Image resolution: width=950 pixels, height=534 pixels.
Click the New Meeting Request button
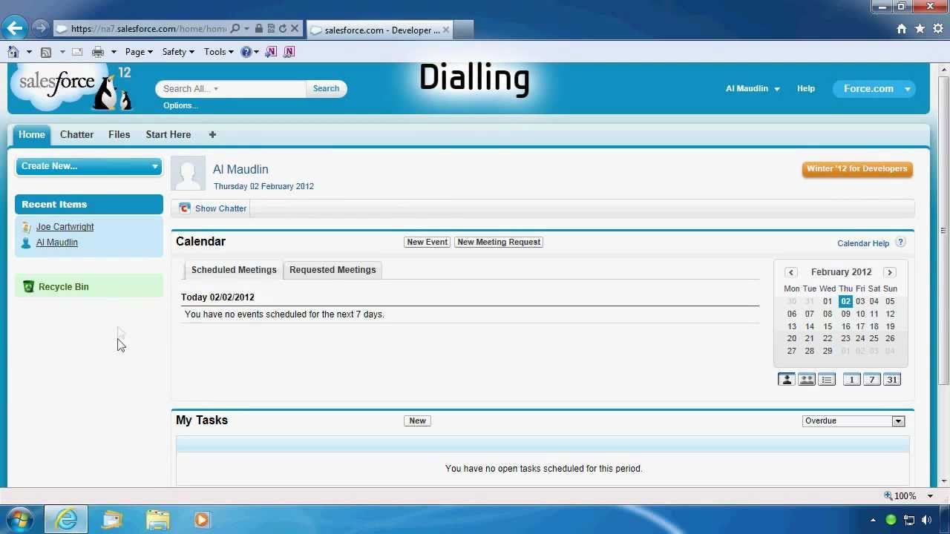[499, 242]
